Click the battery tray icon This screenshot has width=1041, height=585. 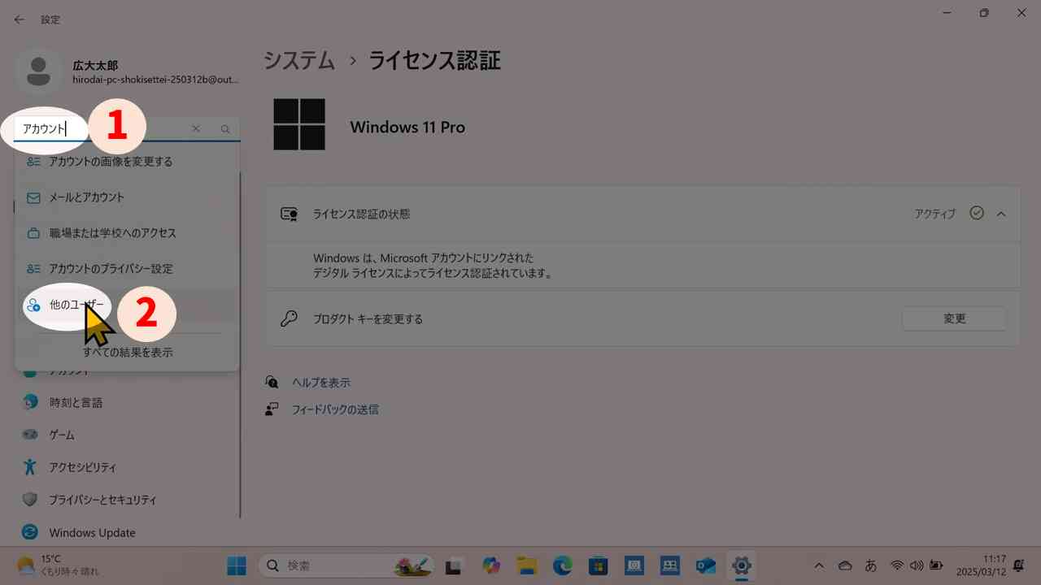(x=936, y=565)
